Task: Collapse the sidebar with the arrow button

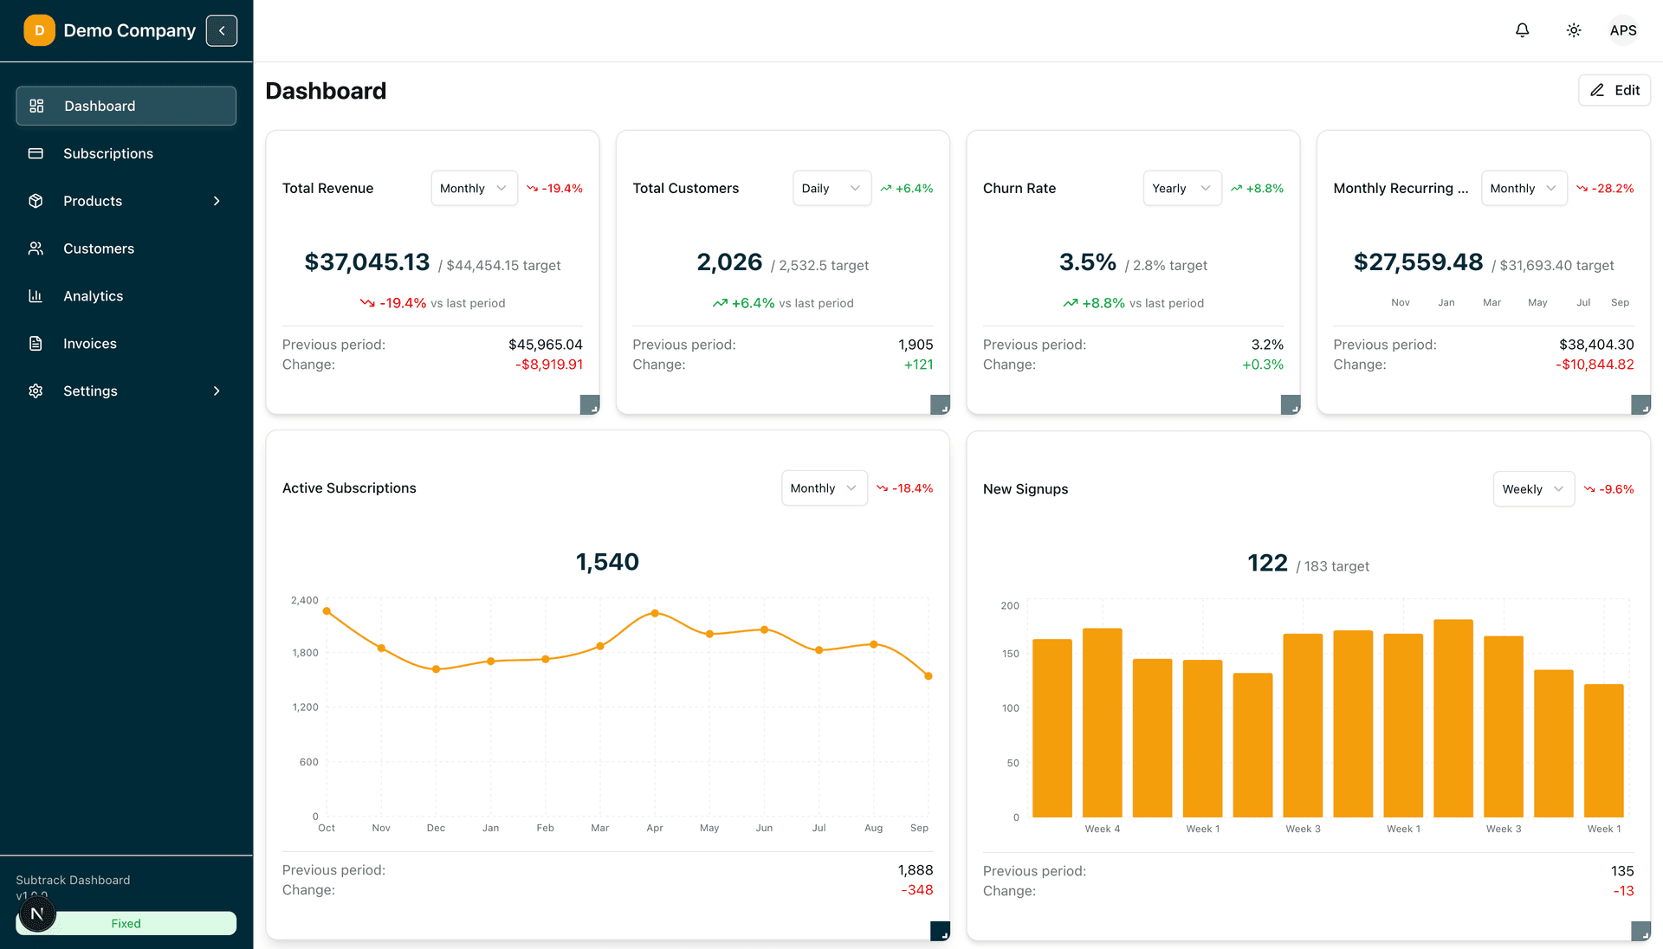Action: click(222, 30)
